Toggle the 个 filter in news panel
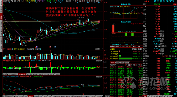The image size is (177, 97). tap(132, 65)
